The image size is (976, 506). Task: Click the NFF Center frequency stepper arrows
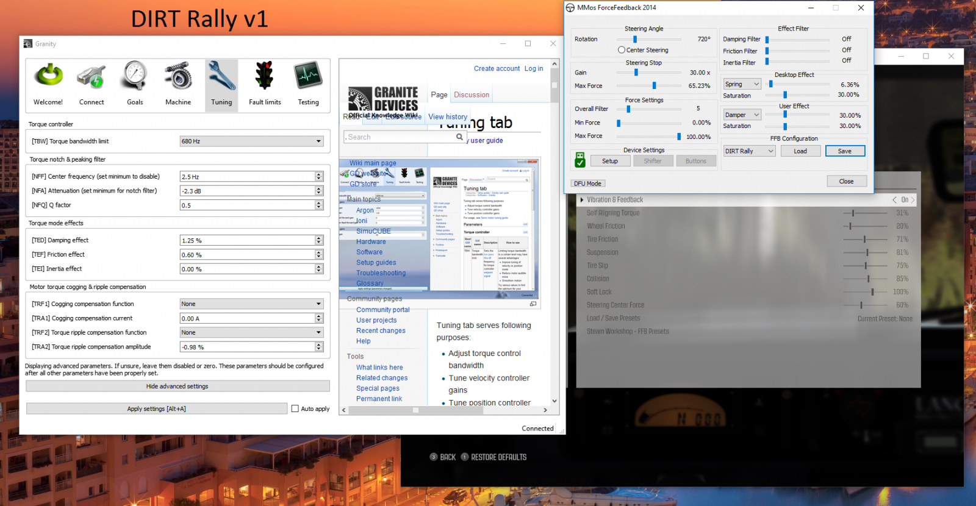point(319,177)
